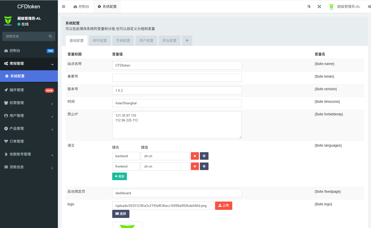Viewport: 371px width, 228px height.
Task: Click the 追加 button to add a language
Action: point(119,176)
